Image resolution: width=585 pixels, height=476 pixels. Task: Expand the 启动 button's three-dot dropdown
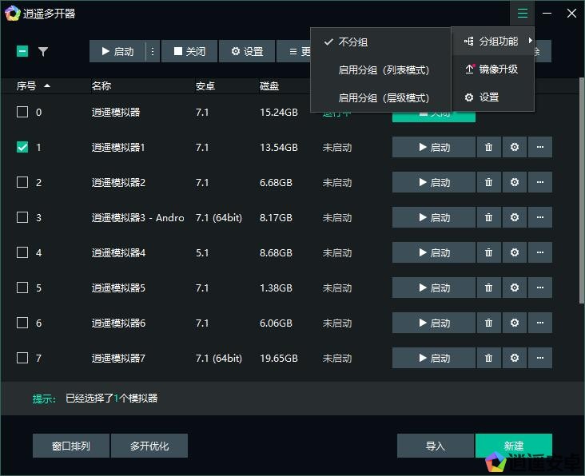(153, 51)
